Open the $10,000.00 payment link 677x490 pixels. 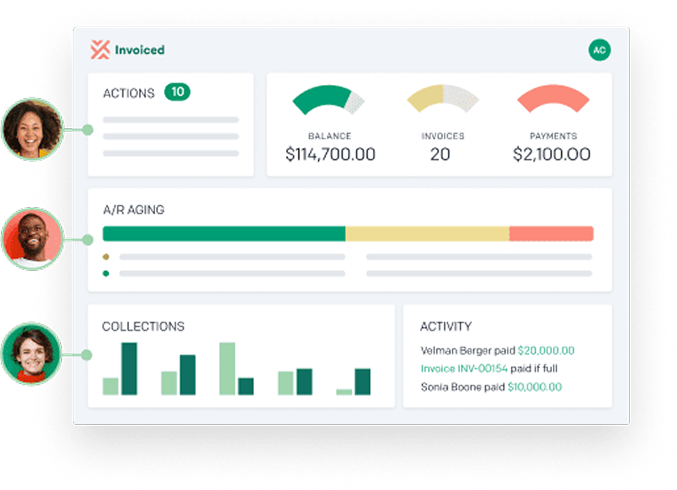535,387
